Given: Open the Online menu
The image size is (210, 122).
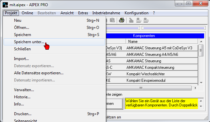Looking at the screenshot, I should (27, 13).
